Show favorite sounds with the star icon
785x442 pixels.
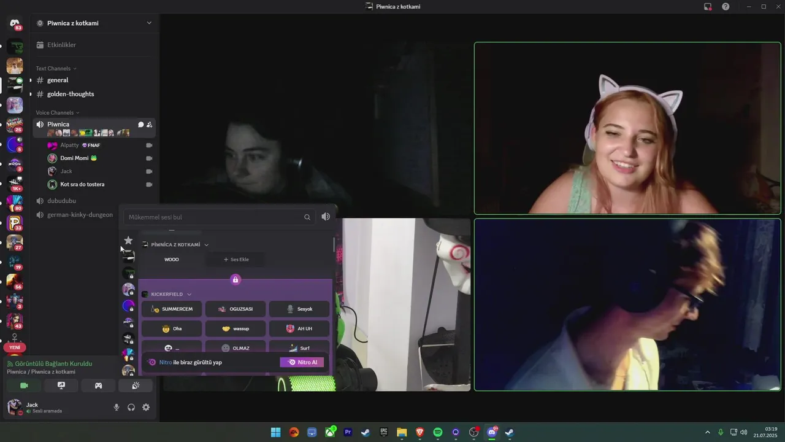click(128, 240)
